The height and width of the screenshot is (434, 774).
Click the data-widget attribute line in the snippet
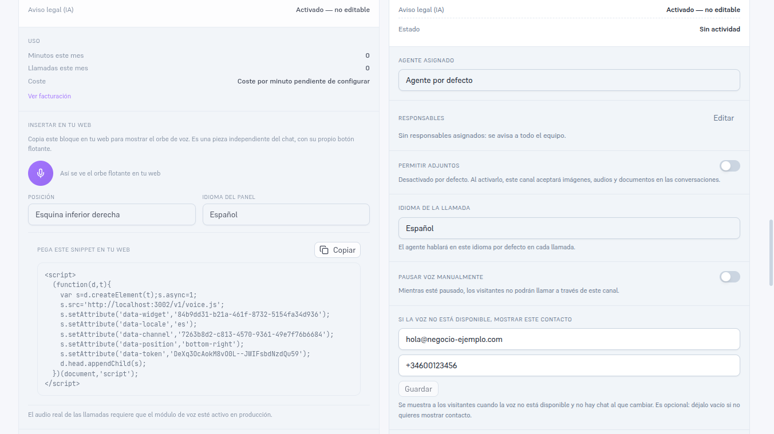tap(195, 314)
